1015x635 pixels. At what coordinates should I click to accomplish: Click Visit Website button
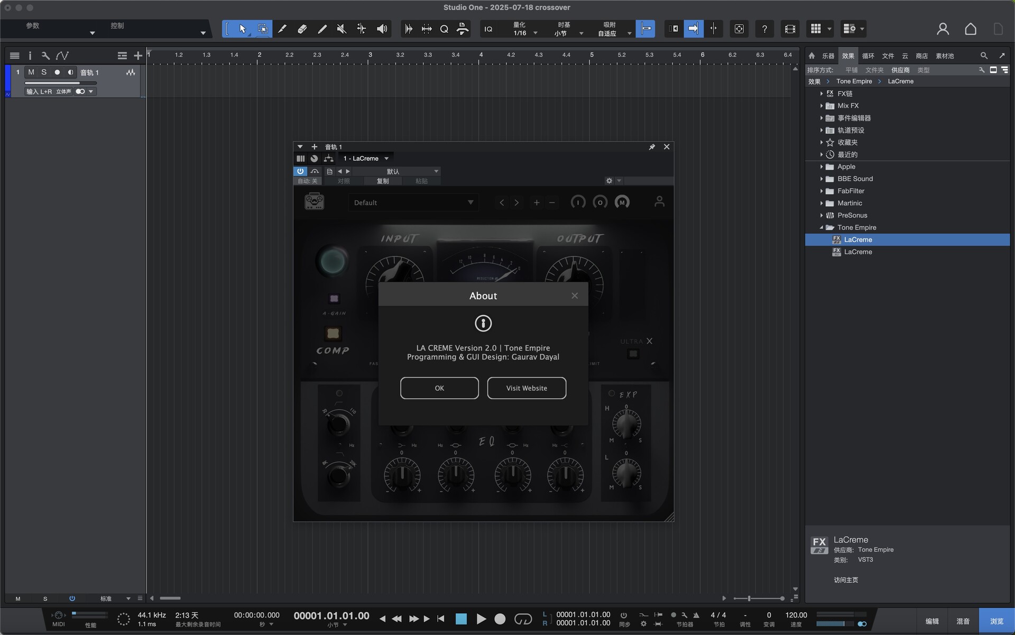tap(527, 388)
